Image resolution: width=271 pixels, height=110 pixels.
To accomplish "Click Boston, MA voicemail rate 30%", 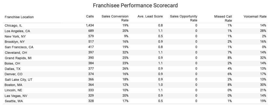I will coord(263,85).
